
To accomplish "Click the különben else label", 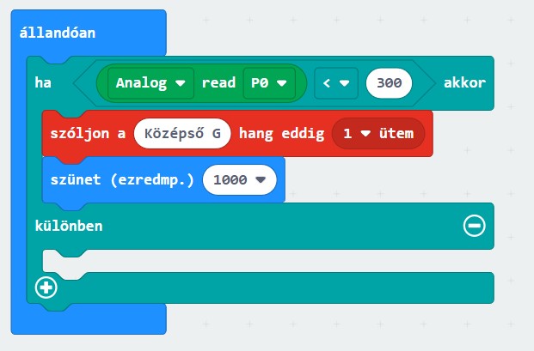I will (x=69, y=226).
